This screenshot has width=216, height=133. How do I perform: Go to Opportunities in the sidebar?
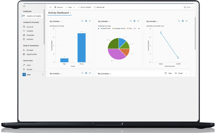click(x=32, y=54)
